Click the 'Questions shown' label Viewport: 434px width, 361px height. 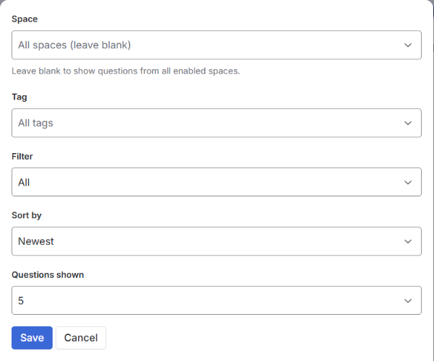pos(48,275)
